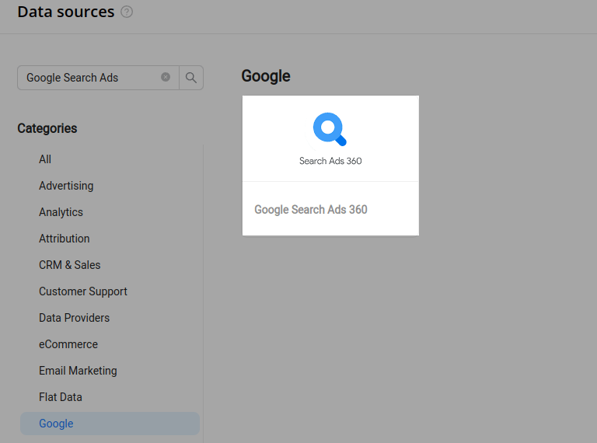Select the All category

(45, 159)
